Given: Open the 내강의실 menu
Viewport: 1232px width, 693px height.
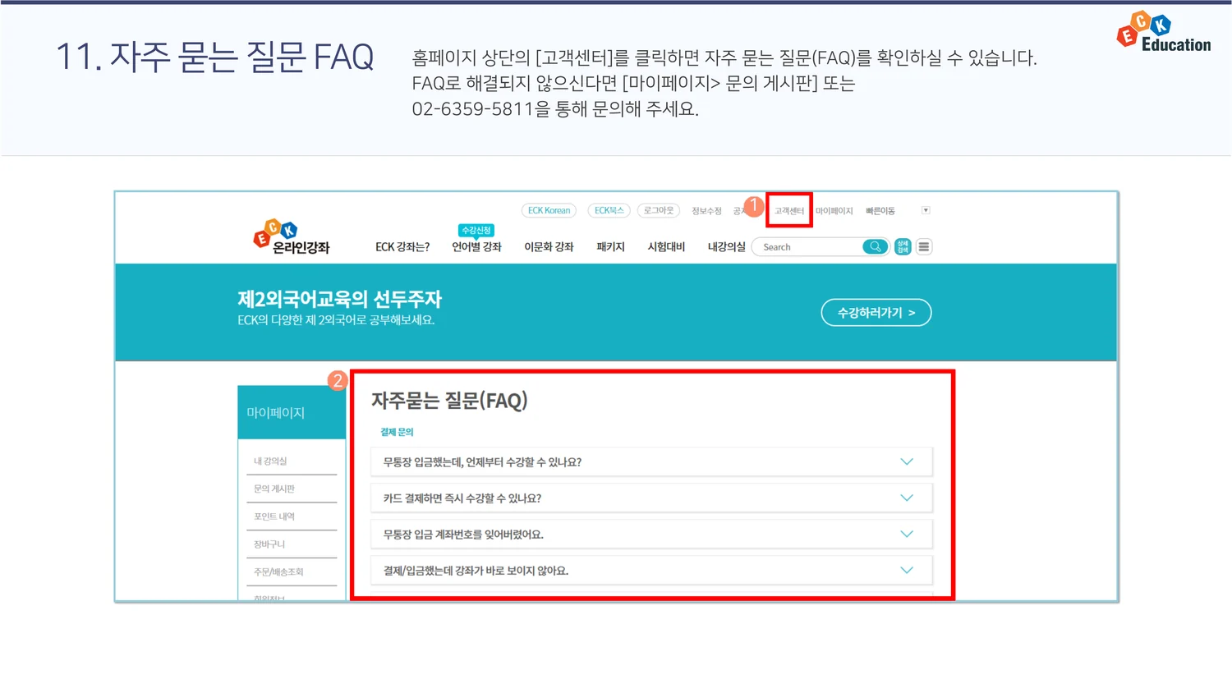Looking at the screenshot, I should pos(727,246).
